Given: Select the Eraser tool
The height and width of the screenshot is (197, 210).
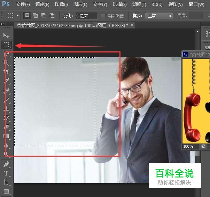Looking at the screenshot, I should tap(6, 127).
